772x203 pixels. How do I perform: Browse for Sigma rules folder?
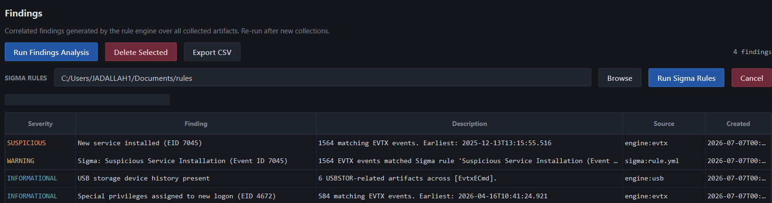pos(620,78)
